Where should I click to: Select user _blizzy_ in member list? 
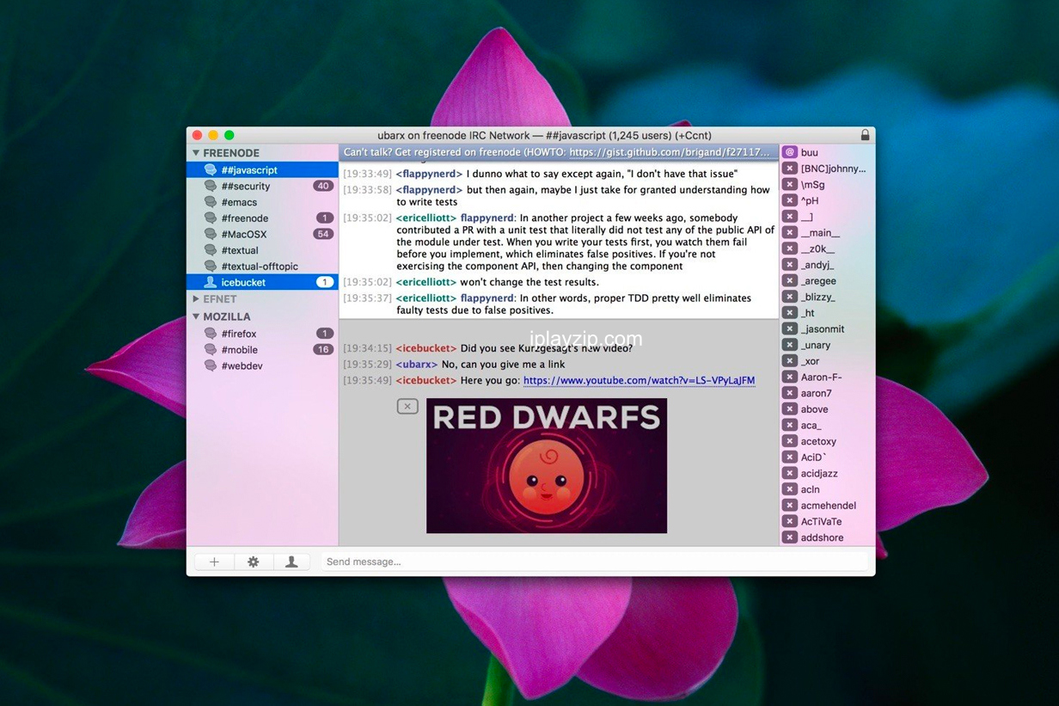tap(817, 297)
